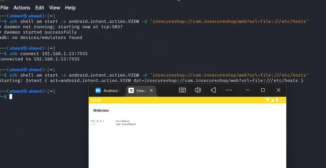
Task: Click the Android Device tab app icon
Action: (x=98, y=90)
